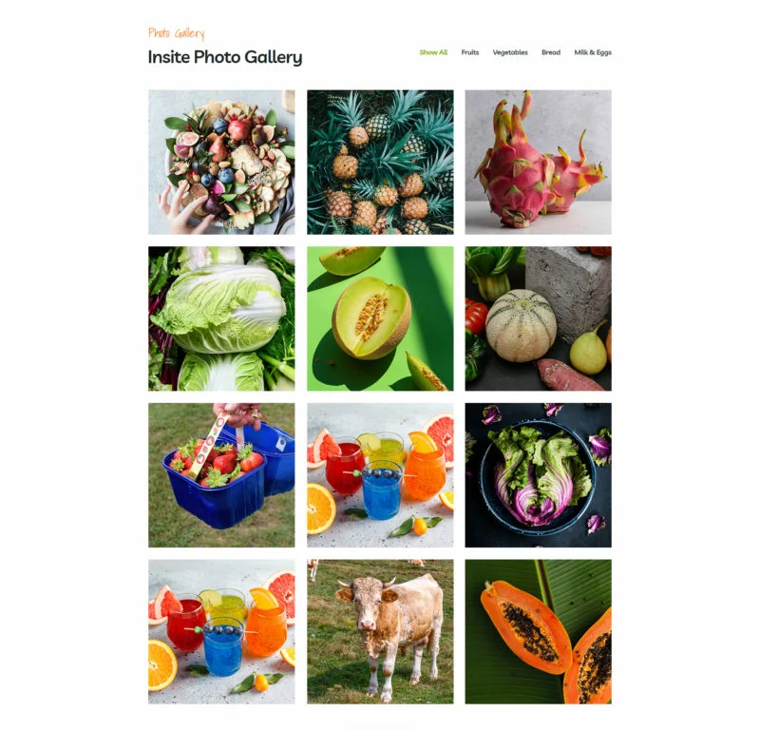Select the Show All filter tab
This screenshot has width=760, height=731.
click(x=433, y=52)
